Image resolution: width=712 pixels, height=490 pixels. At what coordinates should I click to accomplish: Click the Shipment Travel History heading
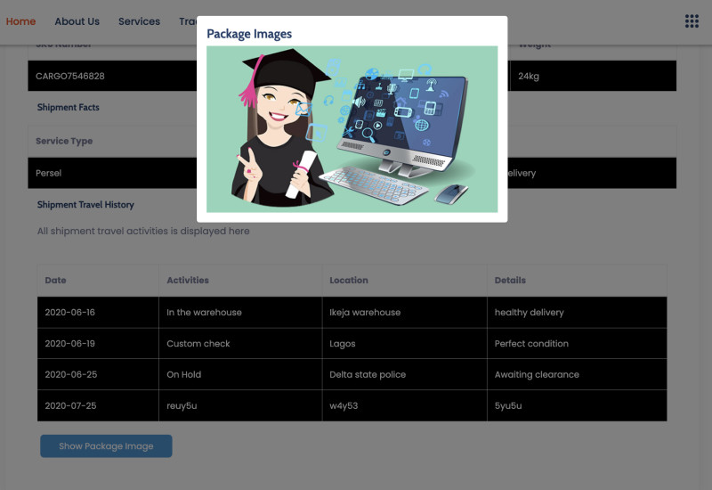point(85,205)
